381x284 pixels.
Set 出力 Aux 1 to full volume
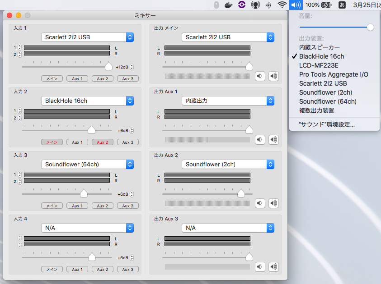(273, 140)
